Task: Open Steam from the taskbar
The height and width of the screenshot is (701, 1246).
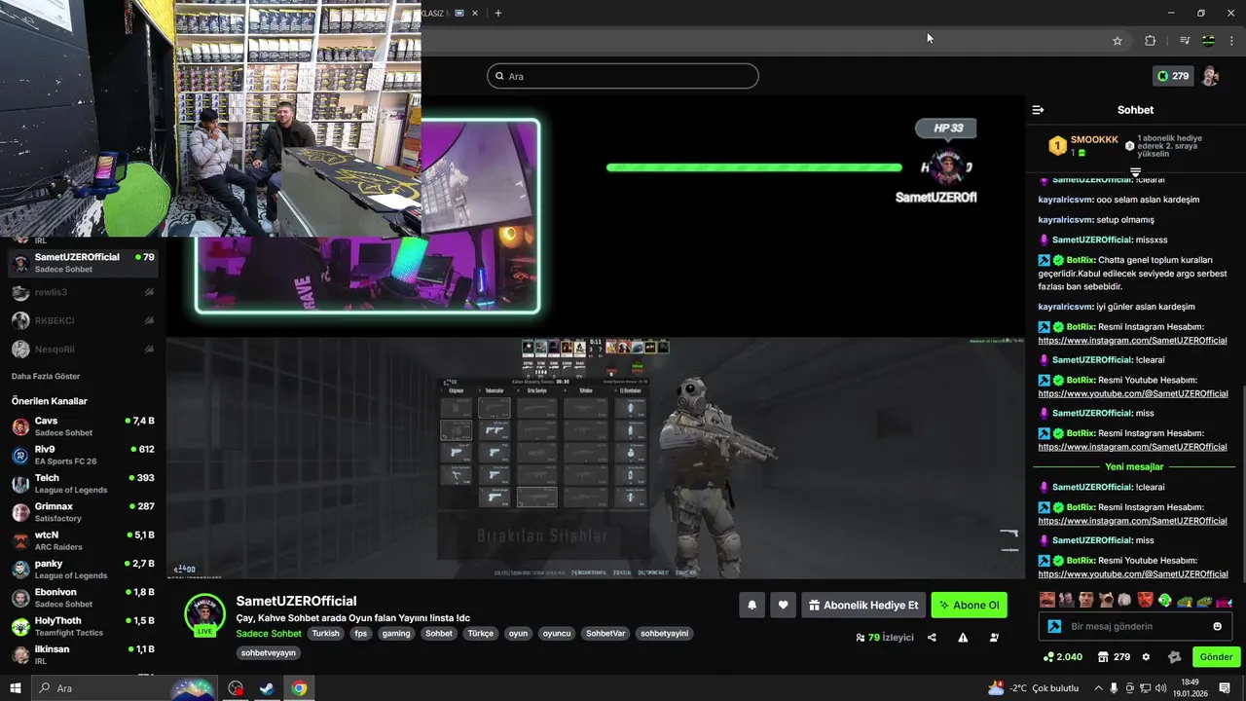Action: (x=266, y=688)
